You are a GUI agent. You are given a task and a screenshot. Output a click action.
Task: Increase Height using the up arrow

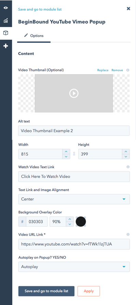tap(126, 151)
